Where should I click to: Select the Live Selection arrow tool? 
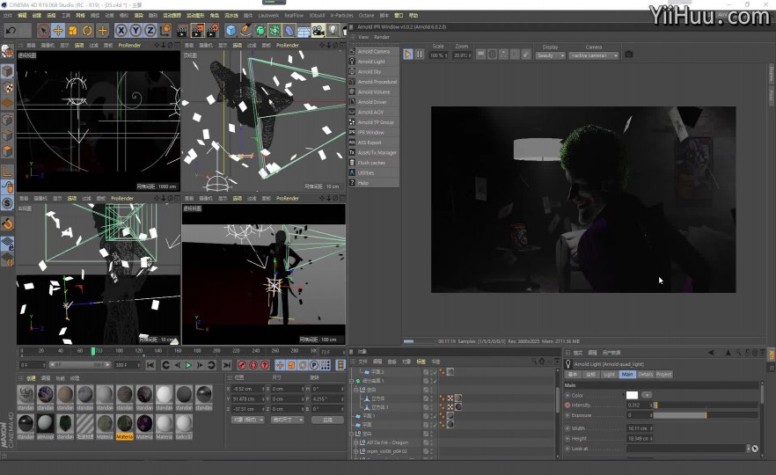tap(44, 31)
